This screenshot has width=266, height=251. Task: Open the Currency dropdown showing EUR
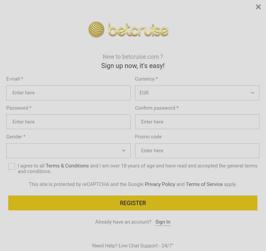[x=197, y=93]
